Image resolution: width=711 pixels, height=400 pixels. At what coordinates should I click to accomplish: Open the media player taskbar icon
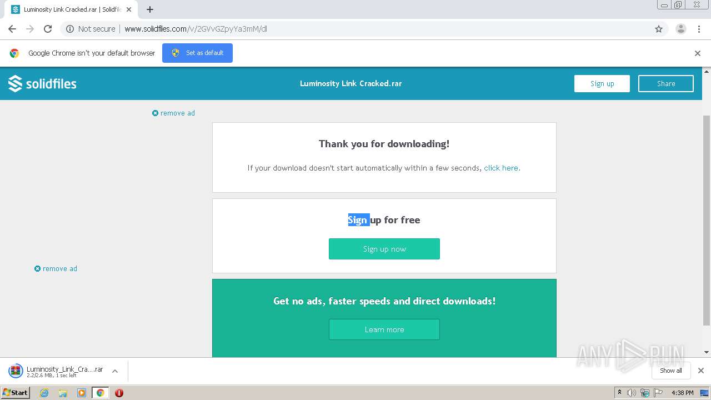point(81,393)
